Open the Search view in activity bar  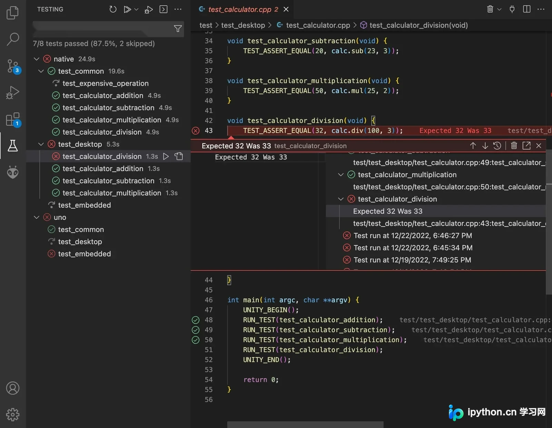pyautogui.click(x=13, y=39)
